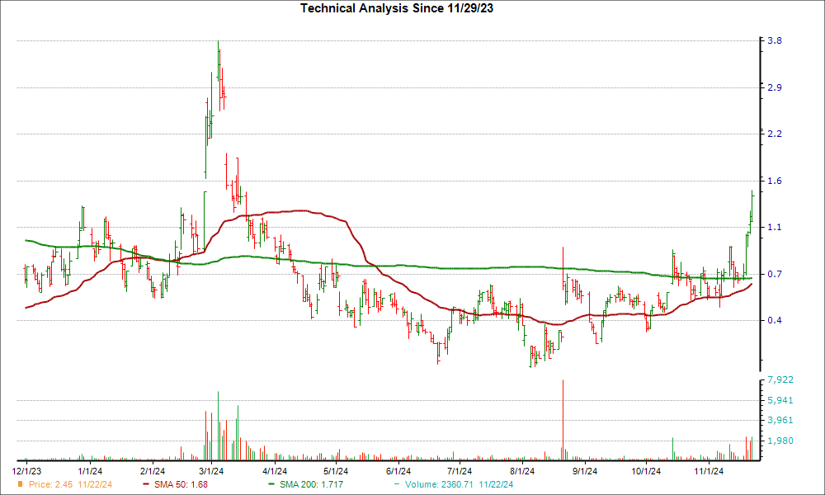Click the 'SMA 50: 1.68' legend label
This screenshot has width=825, height=495.
(x=181, y=484)
